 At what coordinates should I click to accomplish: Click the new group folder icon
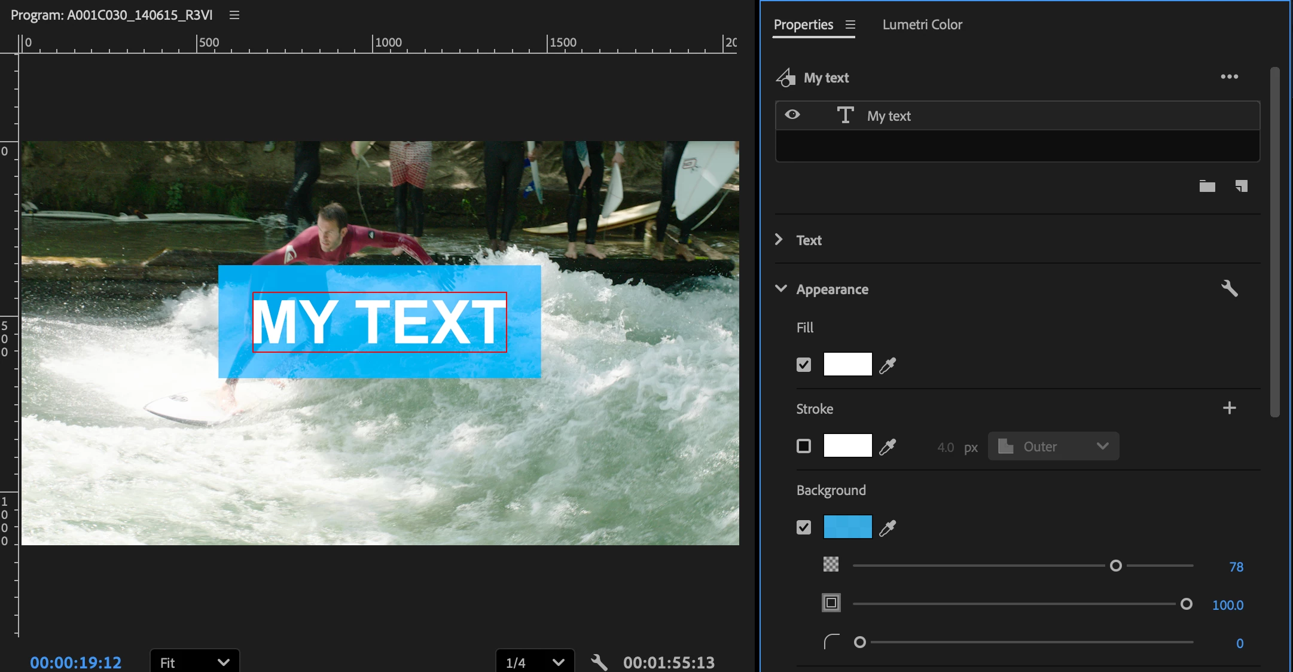tap(1207, 187)
